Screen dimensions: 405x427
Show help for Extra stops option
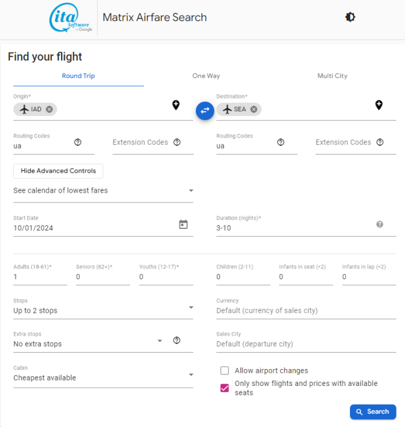[x=177, y=340]
